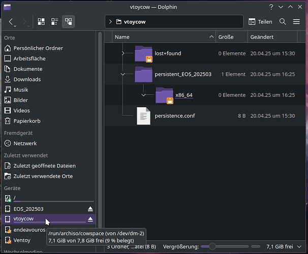Viewport: 308px width, 254px height.
Task: Select persistent_EOS_202503 folder icon
Action: coord(144,74)
